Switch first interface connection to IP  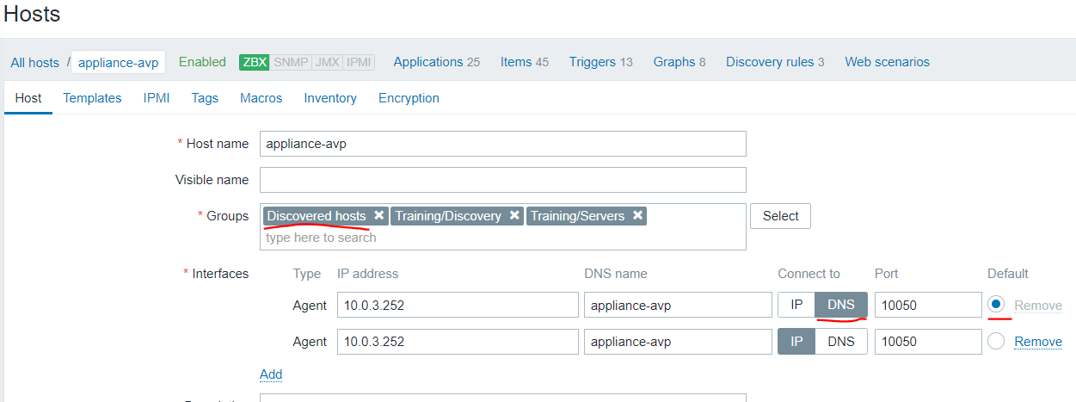pyautogui.click(x=796, y=305)
